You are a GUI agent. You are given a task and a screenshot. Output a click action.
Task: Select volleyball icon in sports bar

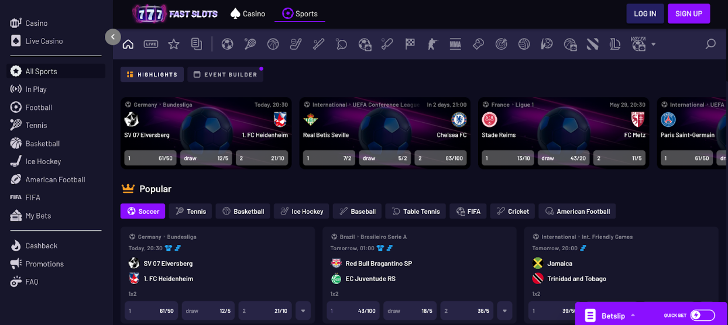pos(524,44)
